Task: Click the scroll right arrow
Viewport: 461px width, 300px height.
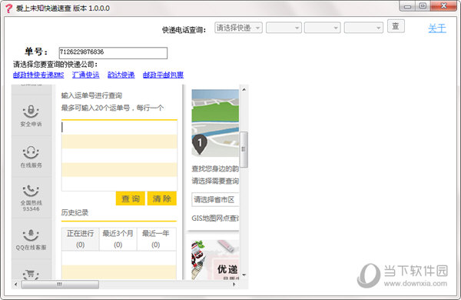Action: pyautogui.click(x=234, y=285)
